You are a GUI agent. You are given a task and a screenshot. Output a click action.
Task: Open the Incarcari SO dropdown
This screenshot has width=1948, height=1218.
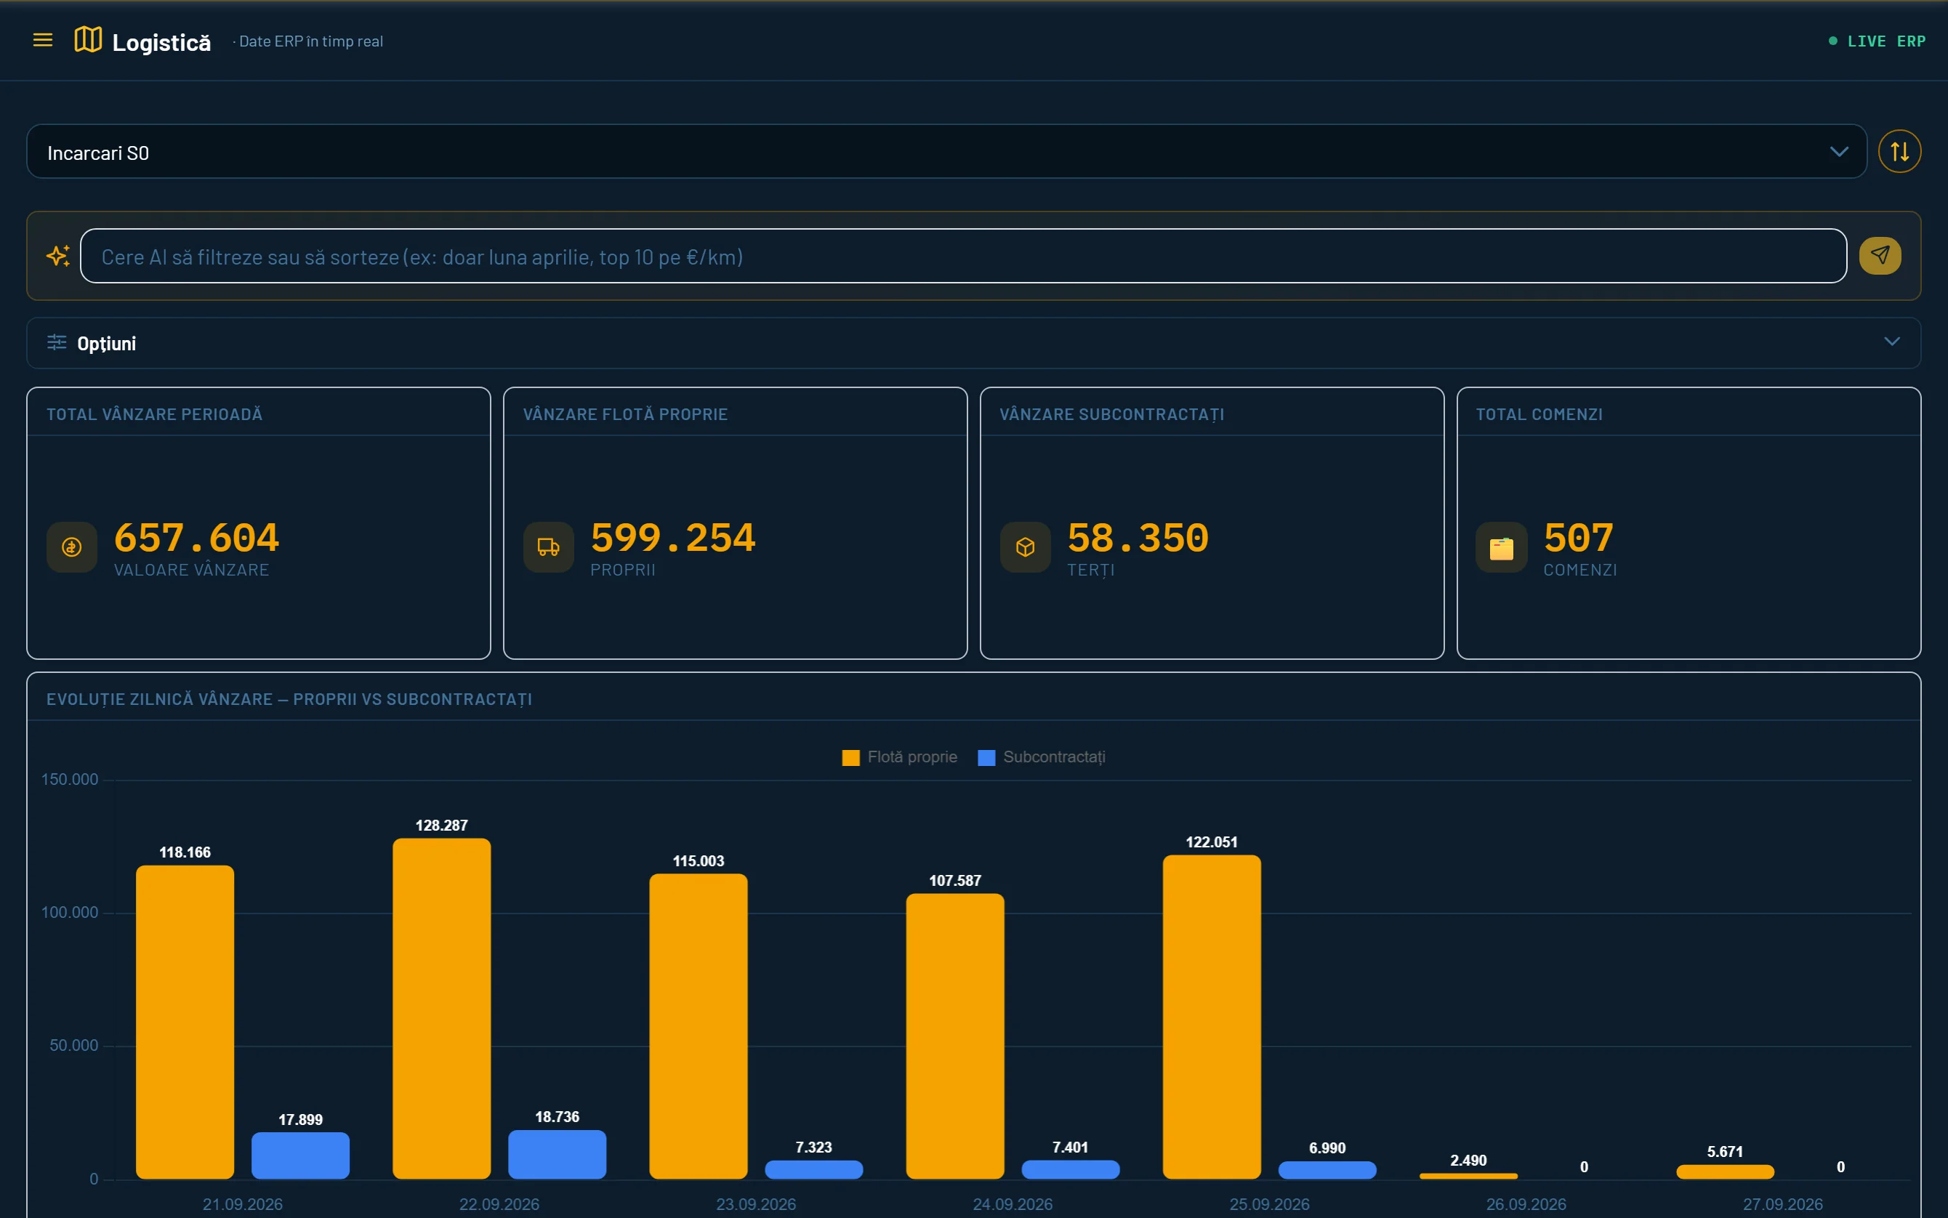pyautogui.click(x=946, y=151)
